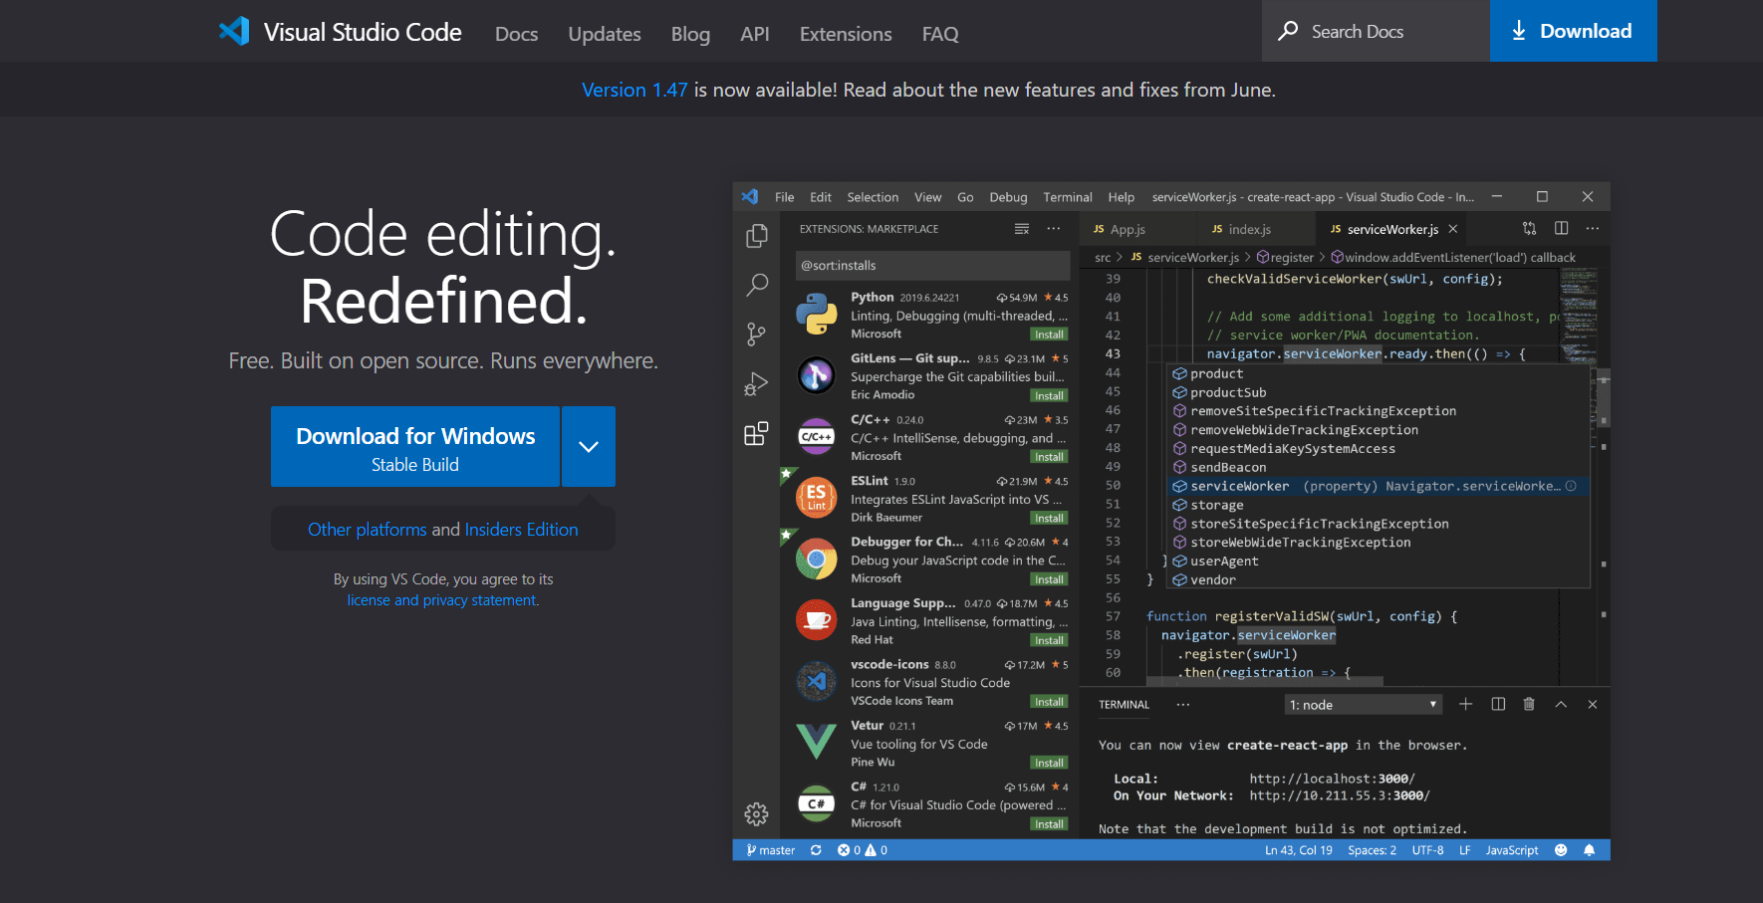
Task: Open the Other platforms link
Action: point(367,530)
